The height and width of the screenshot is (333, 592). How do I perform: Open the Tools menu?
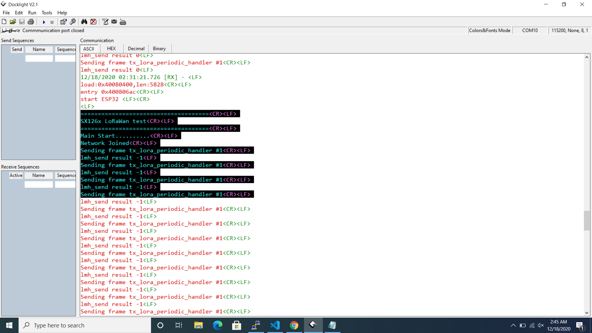pos(47,13)
